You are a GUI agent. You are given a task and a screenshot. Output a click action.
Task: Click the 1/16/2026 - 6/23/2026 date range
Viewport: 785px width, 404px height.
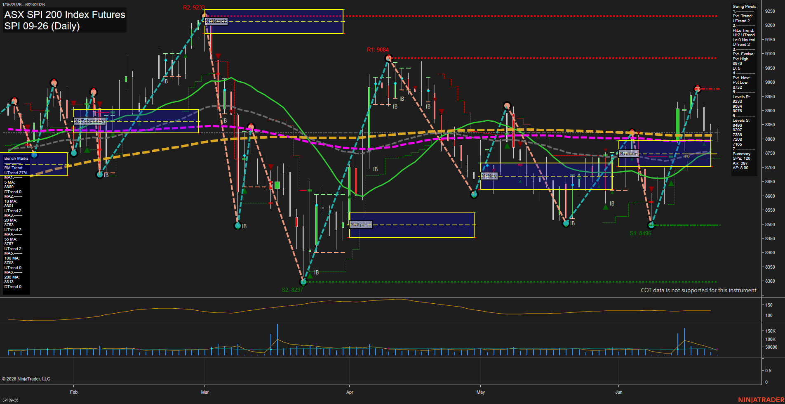(x=24, y=5)
